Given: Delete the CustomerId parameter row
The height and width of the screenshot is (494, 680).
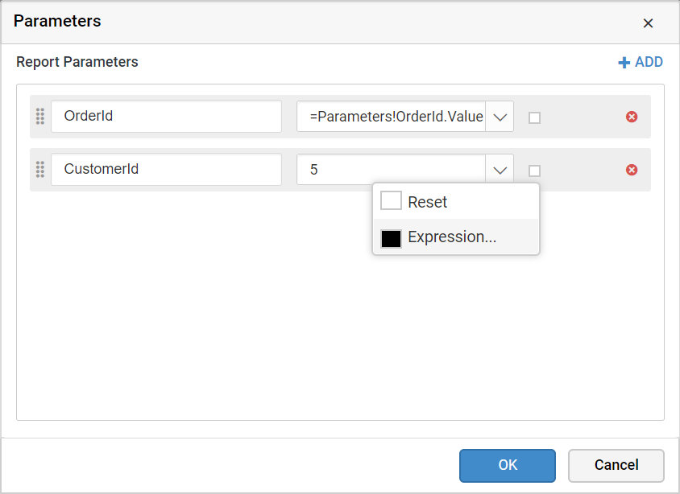Looking at the screenshot, I should point(632,170).
